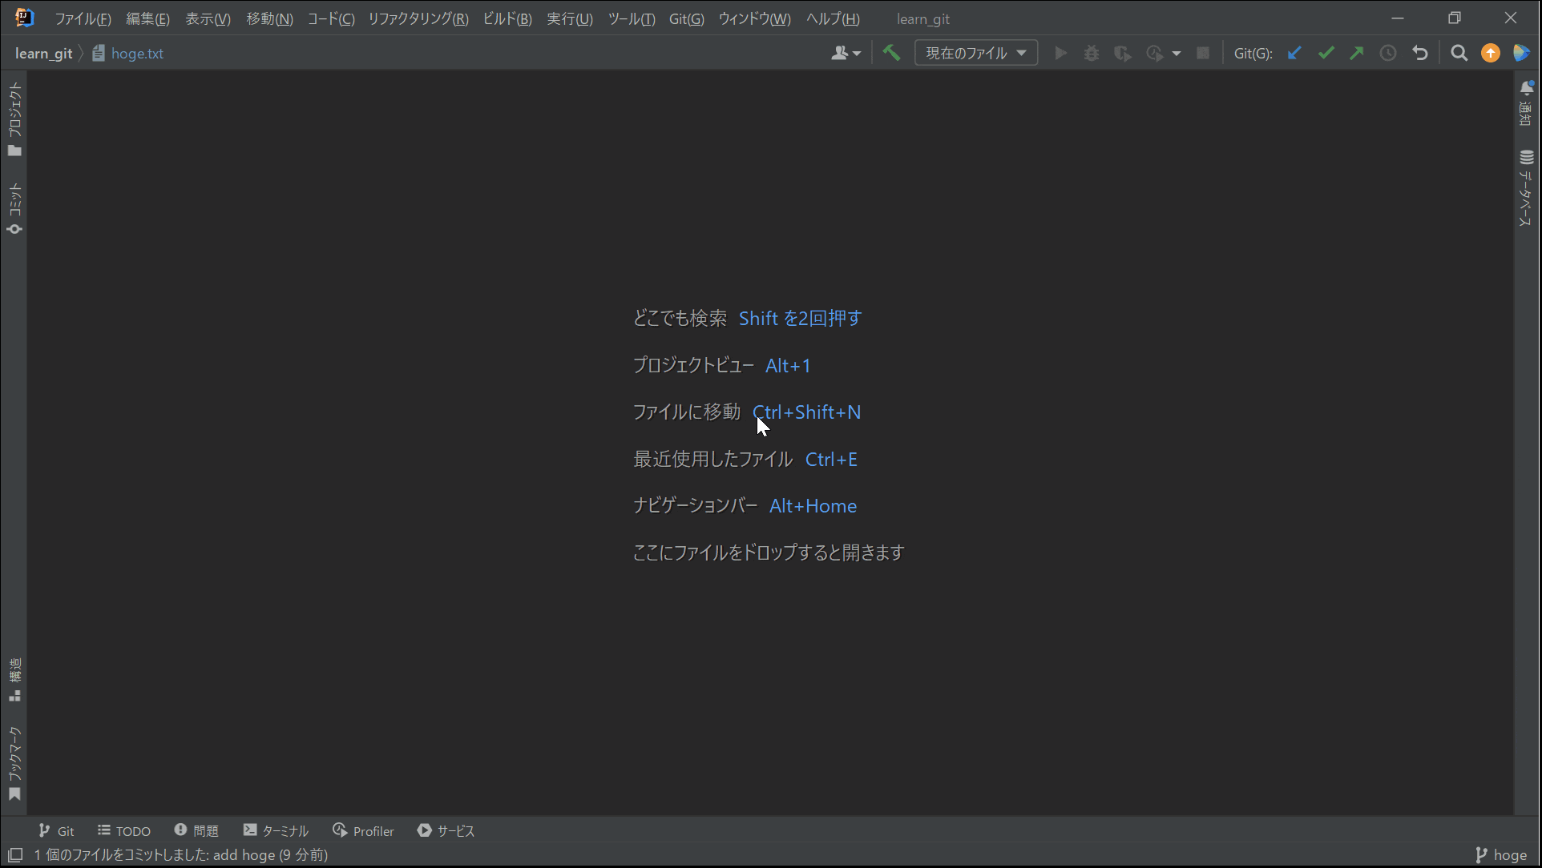Commit changes via the green checkmark icon
Viewport: 1542px width, 868px height.
pyautogui.click(x=1326, y=53)
